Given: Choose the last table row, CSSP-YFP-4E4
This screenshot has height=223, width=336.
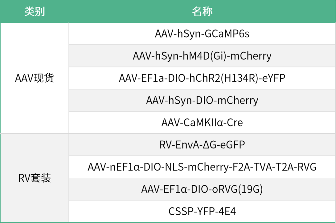Looking at the screenshot, I should tap(202, 212).
